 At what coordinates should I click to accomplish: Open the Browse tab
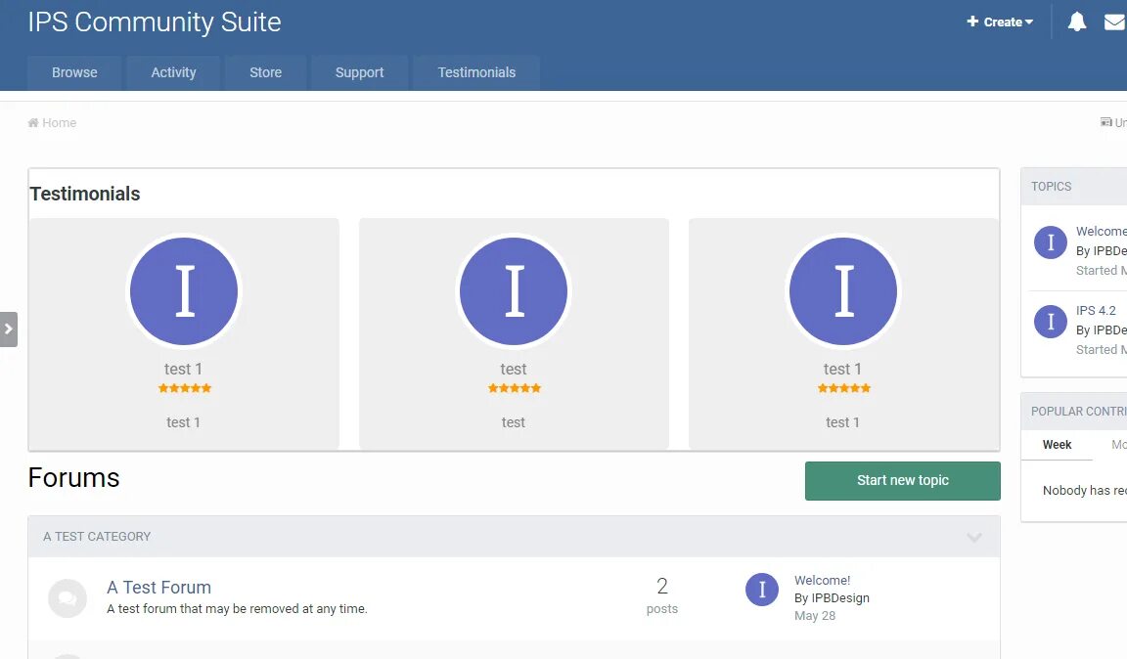click(74, 72)
